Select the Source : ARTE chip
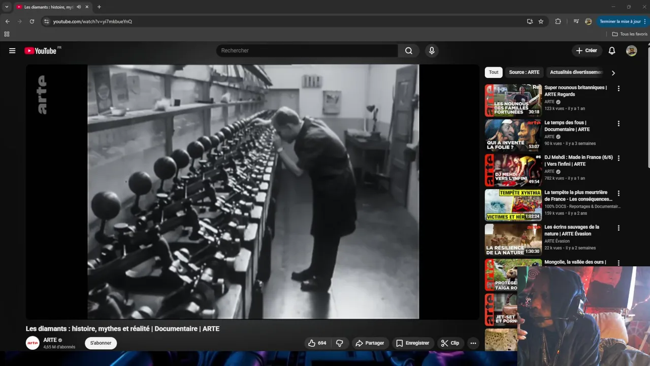Screen dimensions: 650x366 524,72
